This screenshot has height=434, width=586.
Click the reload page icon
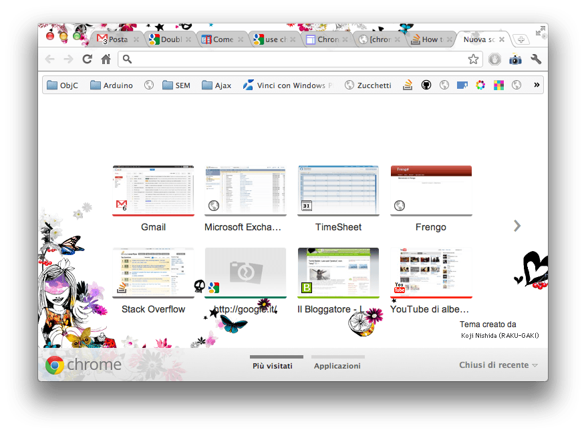87,59
